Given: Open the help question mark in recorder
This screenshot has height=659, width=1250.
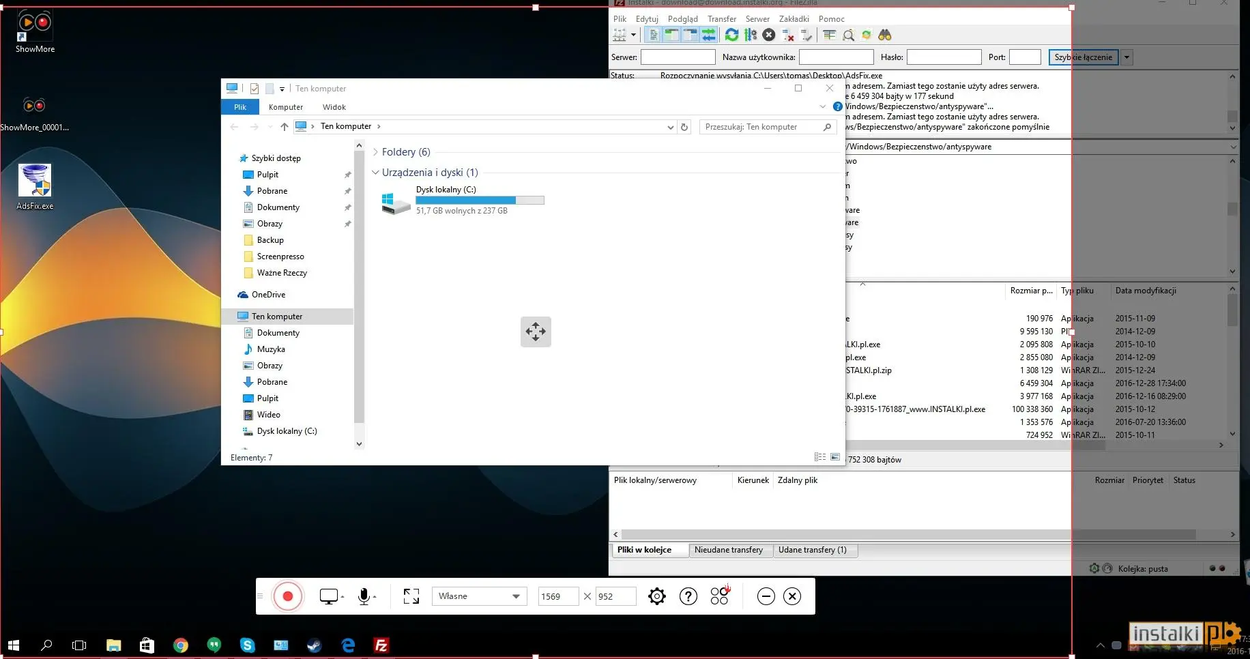Looking at the screenshot, I should (x=688, y=596).
